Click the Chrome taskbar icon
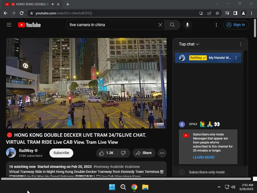Image resolution: width=257 pixels, height=193 pixels. coord(134,187)
